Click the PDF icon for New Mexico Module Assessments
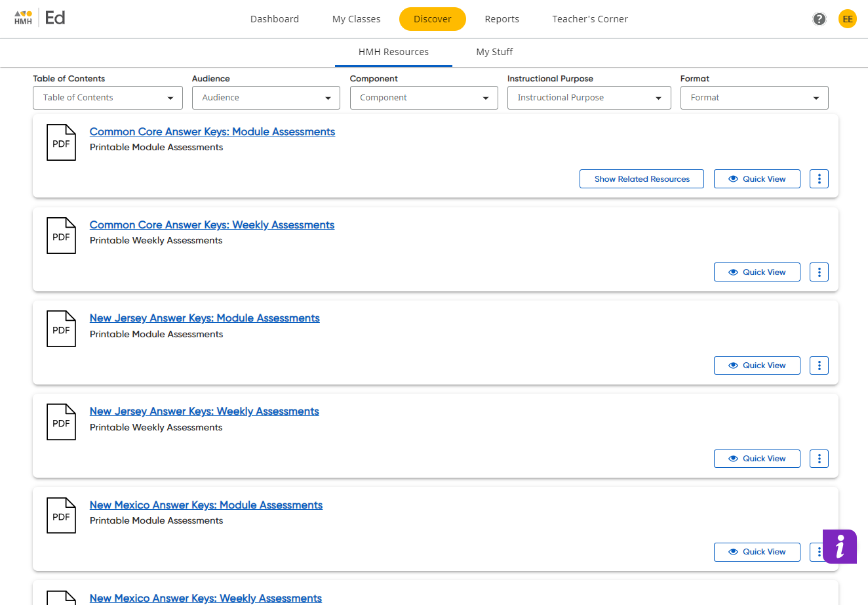The width and height of the screenshot is (868, 605). (x=61, y=515)
